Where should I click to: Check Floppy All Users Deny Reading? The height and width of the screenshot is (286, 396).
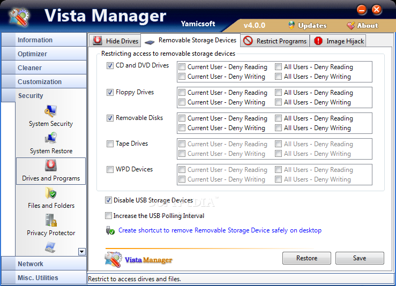coord(278,93)
